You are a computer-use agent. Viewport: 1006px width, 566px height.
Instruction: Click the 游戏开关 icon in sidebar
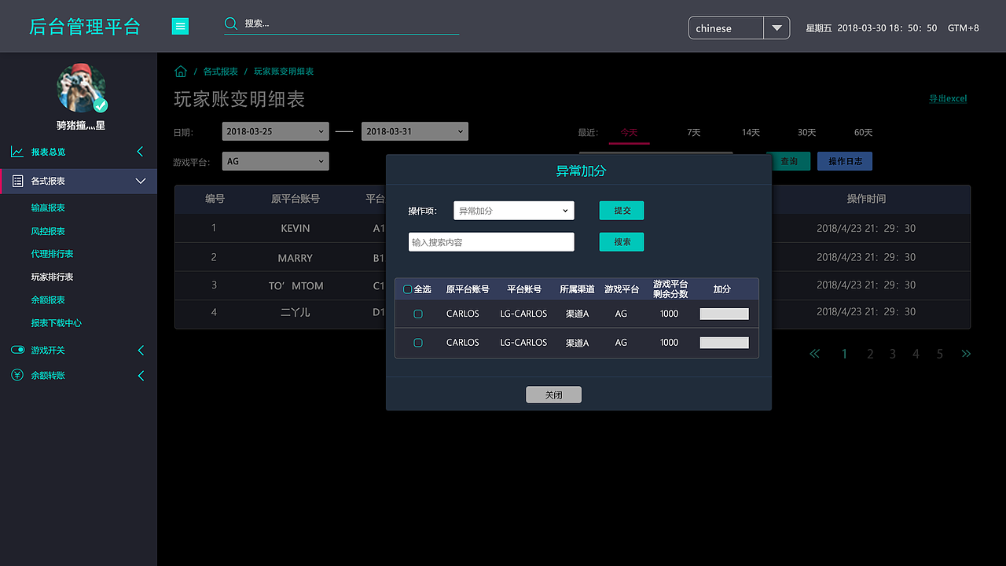click(x=17, y=350)
